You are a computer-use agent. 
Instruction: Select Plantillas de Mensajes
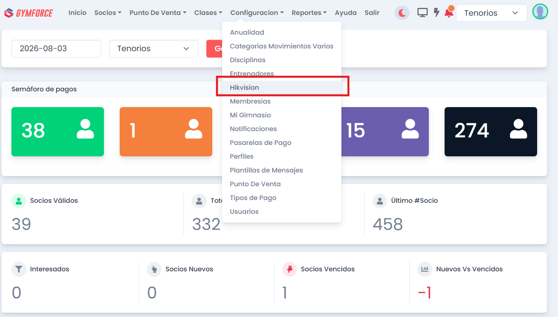tap(282, 170)
